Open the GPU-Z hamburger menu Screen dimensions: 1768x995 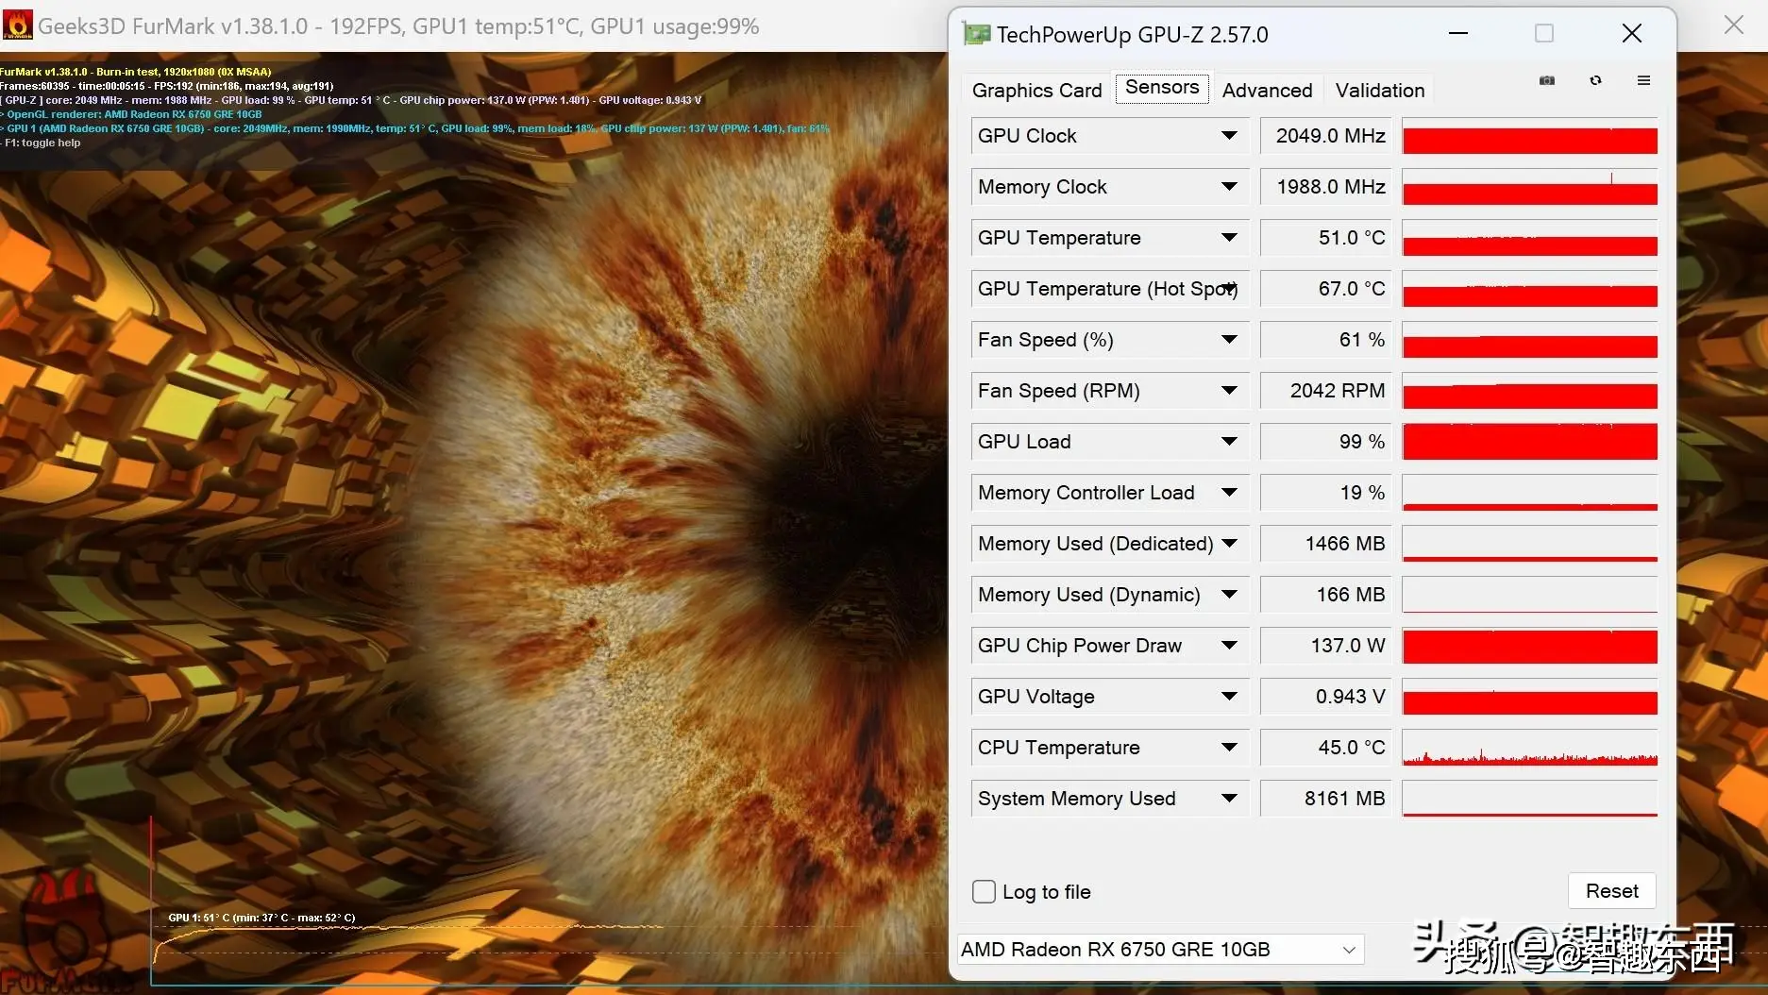[1643, 80]
